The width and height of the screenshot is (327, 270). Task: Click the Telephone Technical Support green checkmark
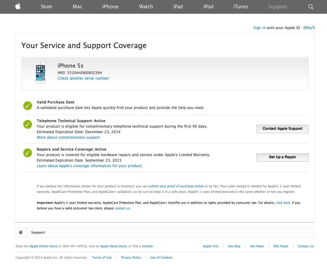(x=28, y=124)
